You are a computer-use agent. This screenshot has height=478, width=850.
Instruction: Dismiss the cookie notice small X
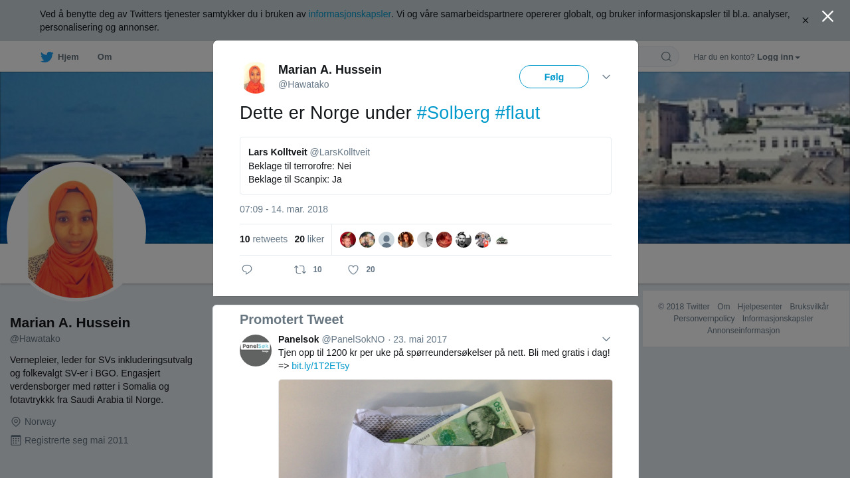pos(806,21)
